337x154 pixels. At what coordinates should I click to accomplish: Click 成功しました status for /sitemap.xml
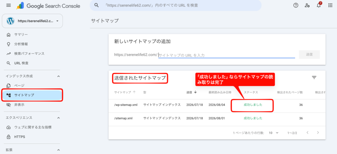[x=253, y=118]
